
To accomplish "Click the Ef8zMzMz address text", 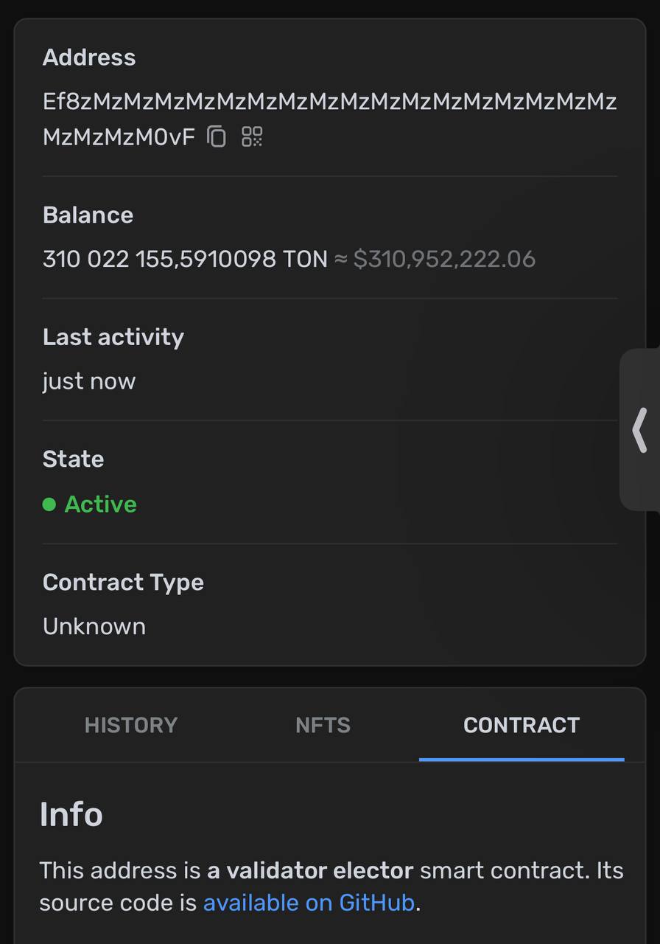I will pos(329,119).
